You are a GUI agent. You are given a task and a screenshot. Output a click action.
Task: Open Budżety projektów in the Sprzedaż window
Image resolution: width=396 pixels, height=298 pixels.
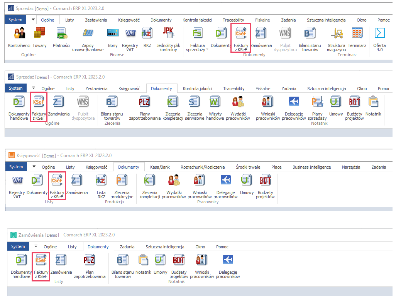(354, 108)
